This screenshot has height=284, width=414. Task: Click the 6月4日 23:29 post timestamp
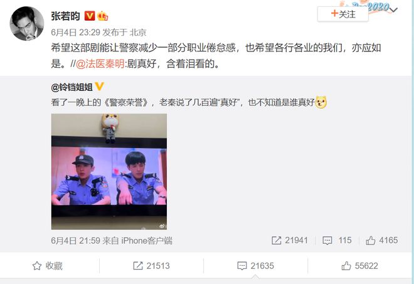[75, 33]
